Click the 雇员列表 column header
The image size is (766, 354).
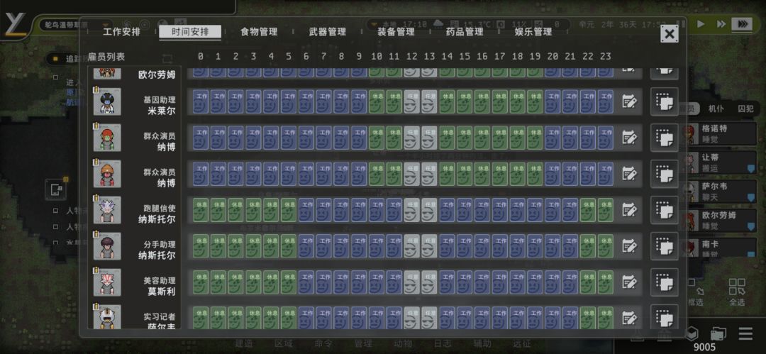pos(106,57)
